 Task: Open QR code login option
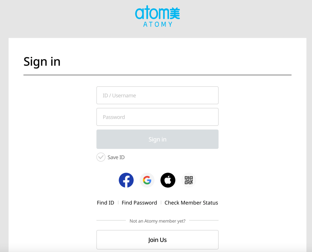(x=189, y=180)
